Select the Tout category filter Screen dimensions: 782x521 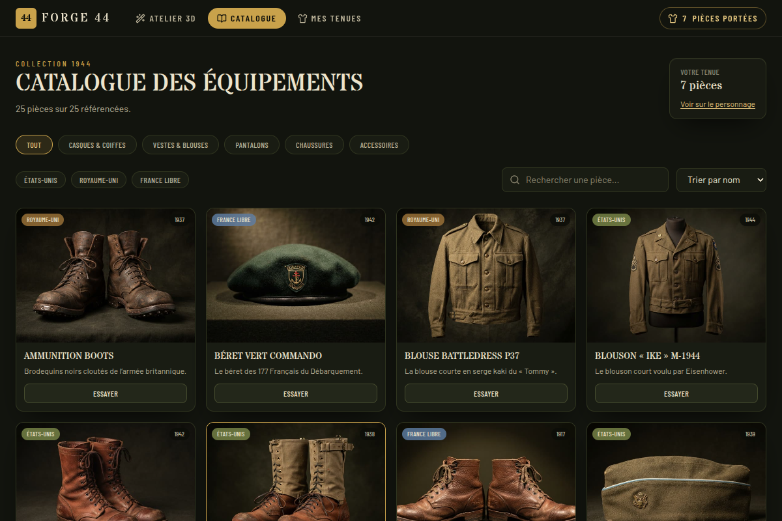tap(34, 145)
